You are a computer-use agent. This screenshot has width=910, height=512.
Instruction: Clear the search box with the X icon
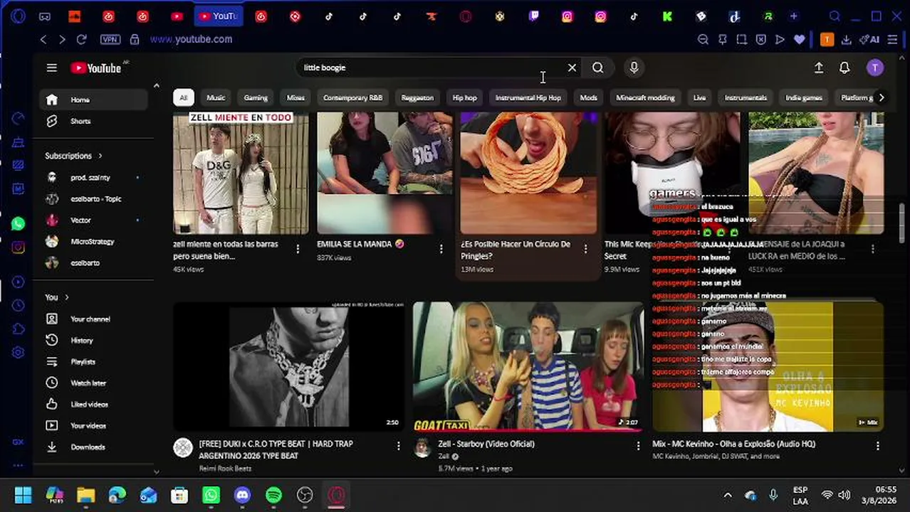572,68
